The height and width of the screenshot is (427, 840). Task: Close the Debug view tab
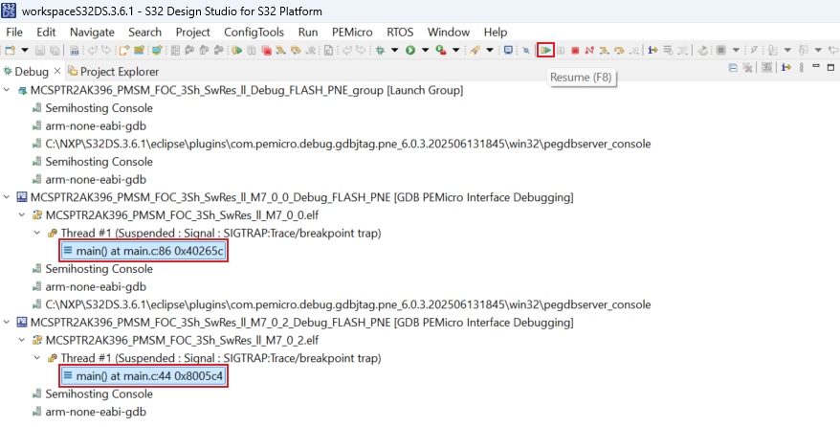pos(57,72)
